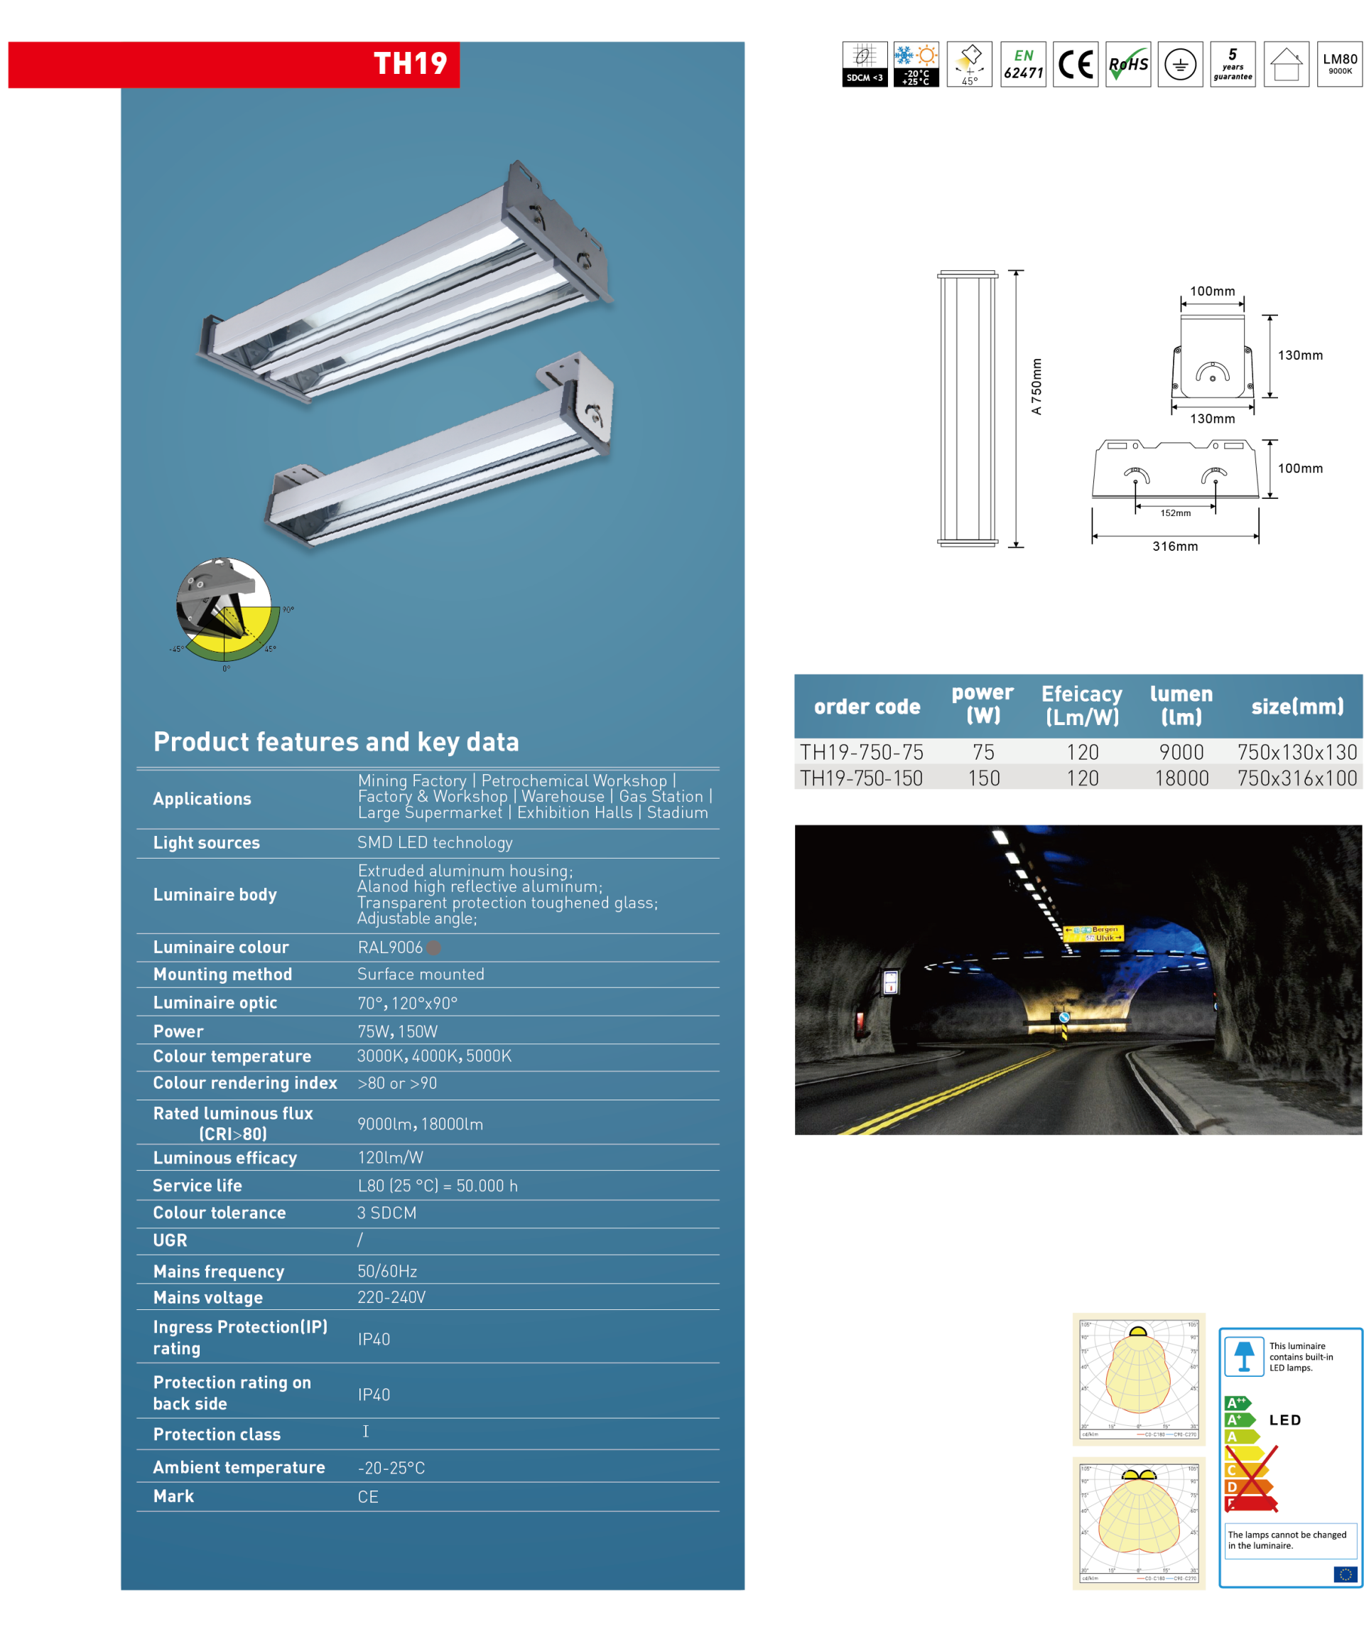Click the power (W) column header
Screen dimensions: 1364x1632
[983, 704]
